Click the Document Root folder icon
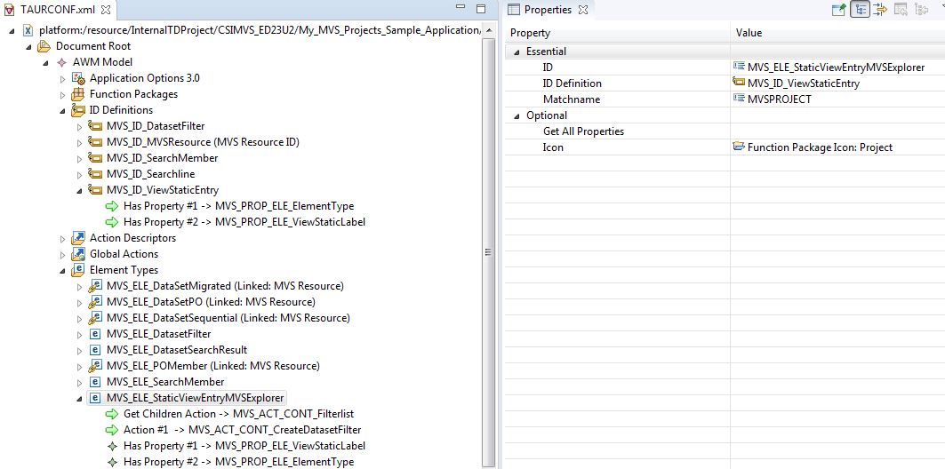 [x=44, y=46]
